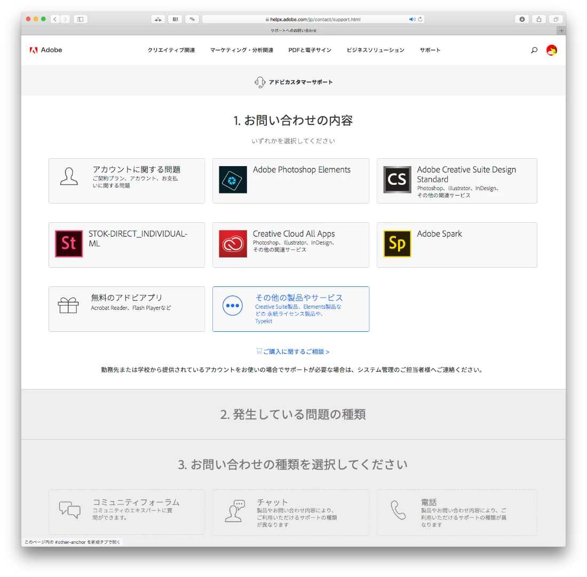Open ご購入に関するご相談 link
The height and width of the screenshot is (577, 587).
tap(293, 352)
